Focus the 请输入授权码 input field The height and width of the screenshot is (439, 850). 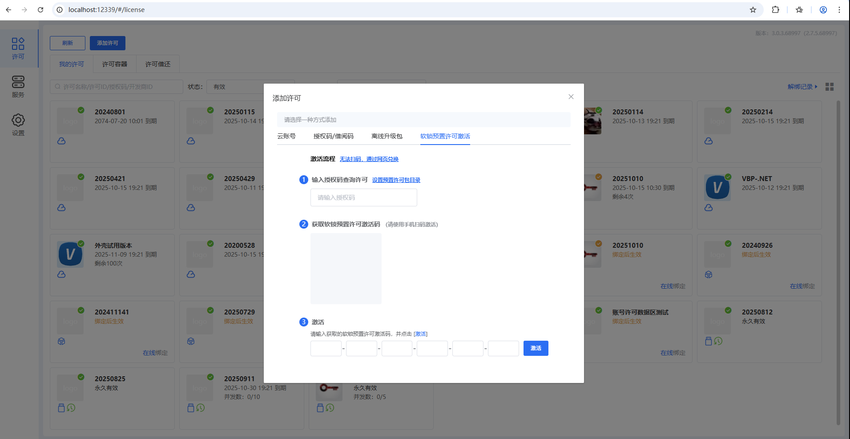pos(364,197)
